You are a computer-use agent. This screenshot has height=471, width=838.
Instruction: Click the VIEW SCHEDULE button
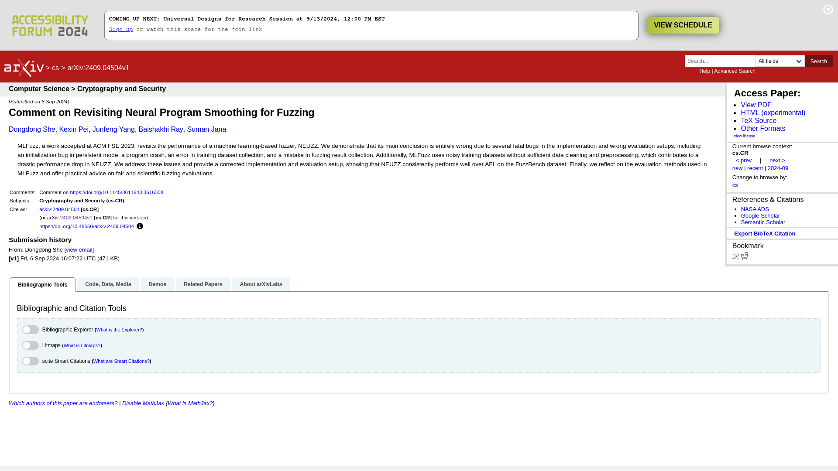[683, 25]
